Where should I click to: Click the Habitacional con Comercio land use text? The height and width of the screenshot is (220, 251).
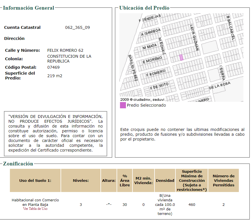pos(35,202)
